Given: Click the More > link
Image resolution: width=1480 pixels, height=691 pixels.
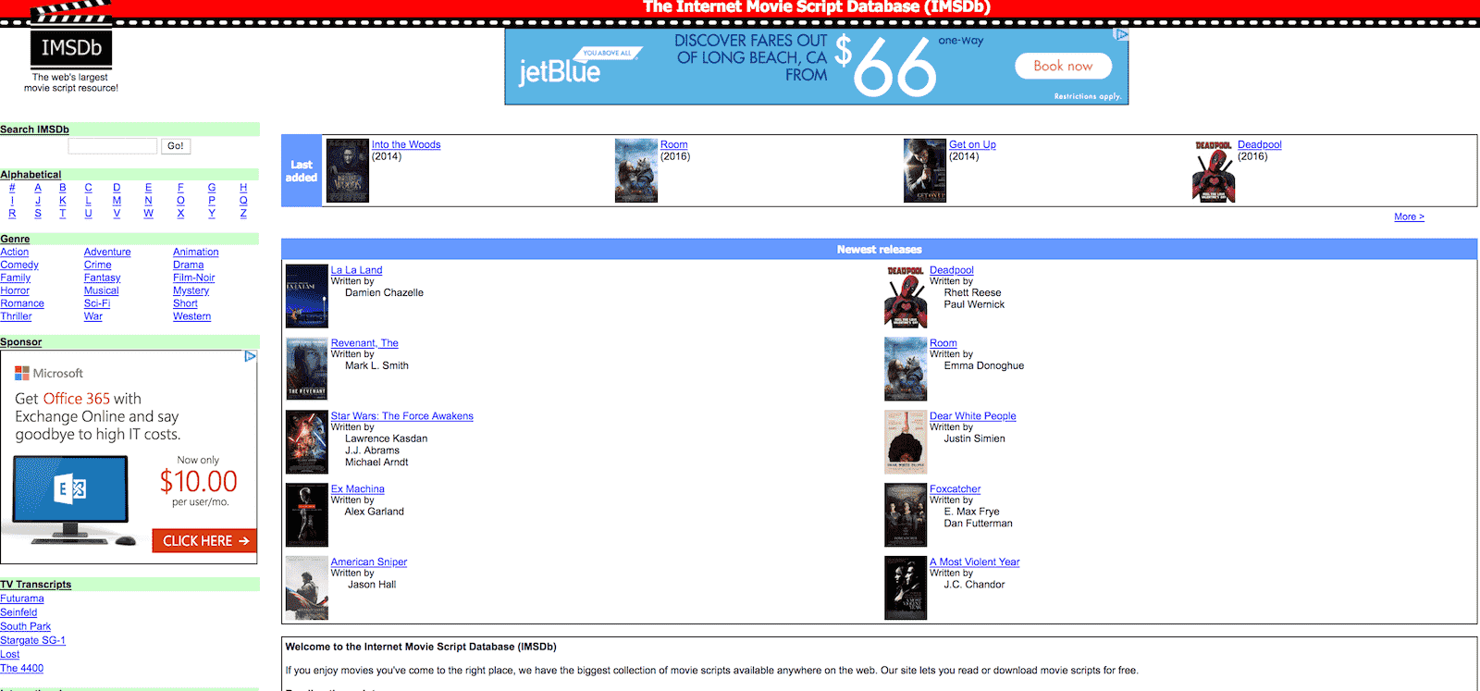Looking at the screenshot, I should tap(1409, 216).
